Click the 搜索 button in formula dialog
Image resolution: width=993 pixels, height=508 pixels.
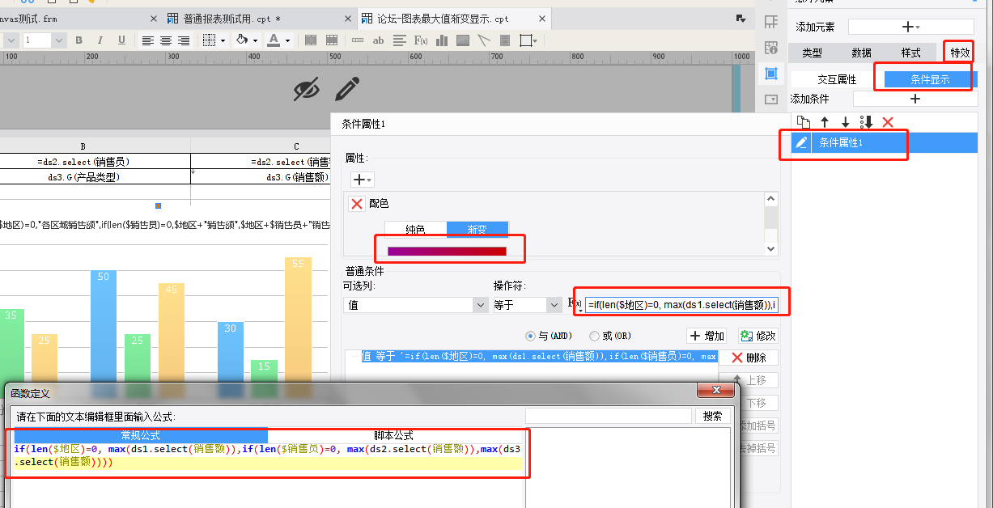[x=712, y=416]
